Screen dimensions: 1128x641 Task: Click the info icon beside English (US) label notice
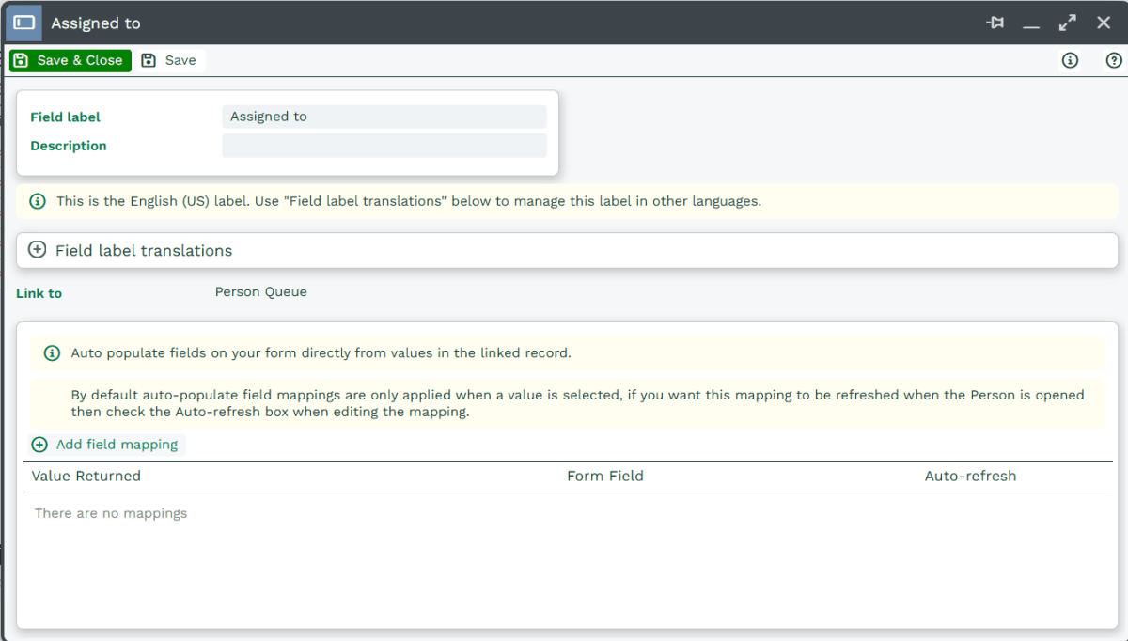[x=38, y=201]
